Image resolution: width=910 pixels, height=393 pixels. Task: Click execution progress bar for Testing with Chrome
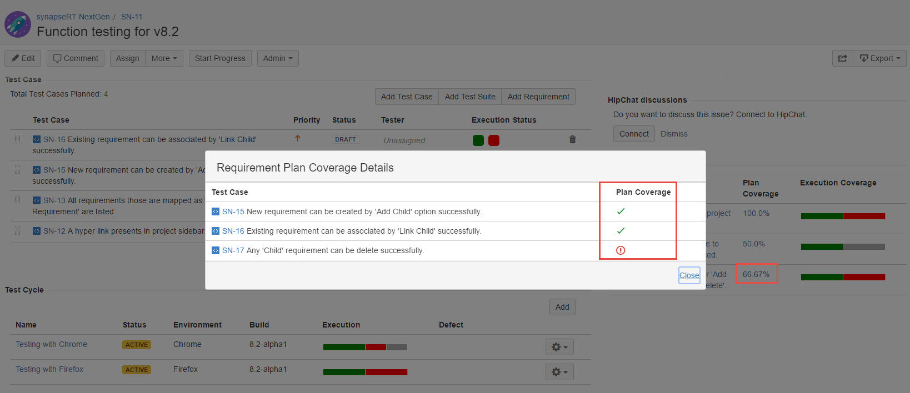(365, 347)
